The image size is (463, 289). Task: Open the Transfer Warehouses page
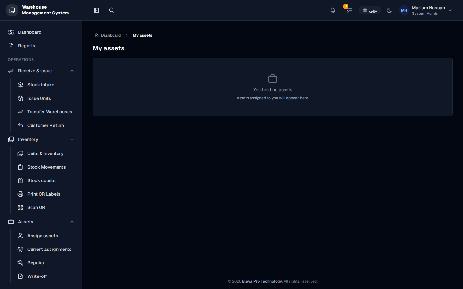point(46,112)
